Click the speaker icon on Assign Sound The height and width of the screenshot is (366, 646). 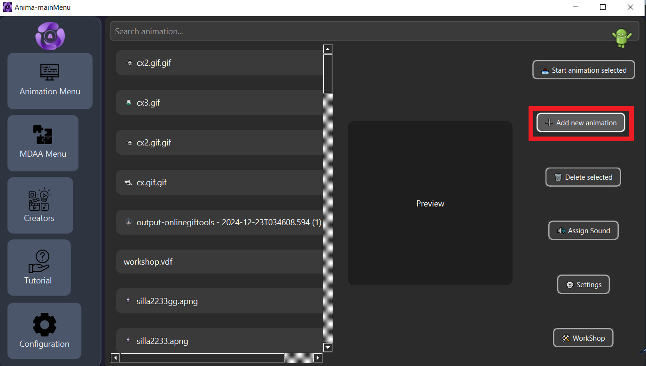(x=560, y=230)
